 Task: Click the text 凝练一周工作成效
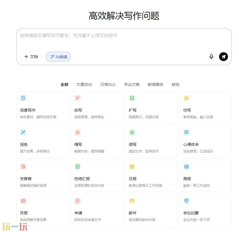pyautogui.click(x=196, y=185)
